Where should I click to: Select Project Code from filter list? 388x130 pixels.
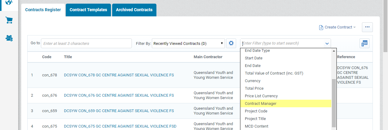(256, 111)
